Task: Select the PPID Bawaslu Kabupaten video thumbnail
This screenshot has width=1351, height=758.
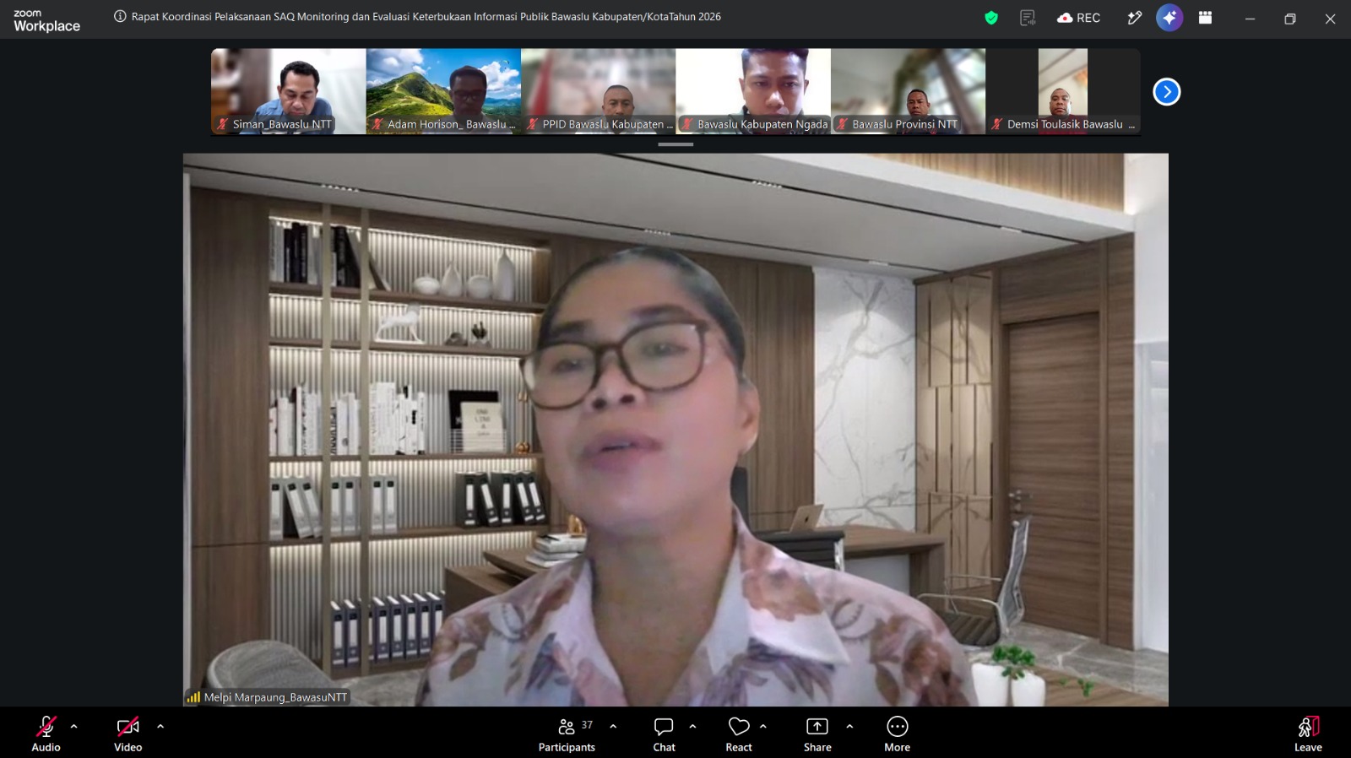Action: tap(598, 91)
